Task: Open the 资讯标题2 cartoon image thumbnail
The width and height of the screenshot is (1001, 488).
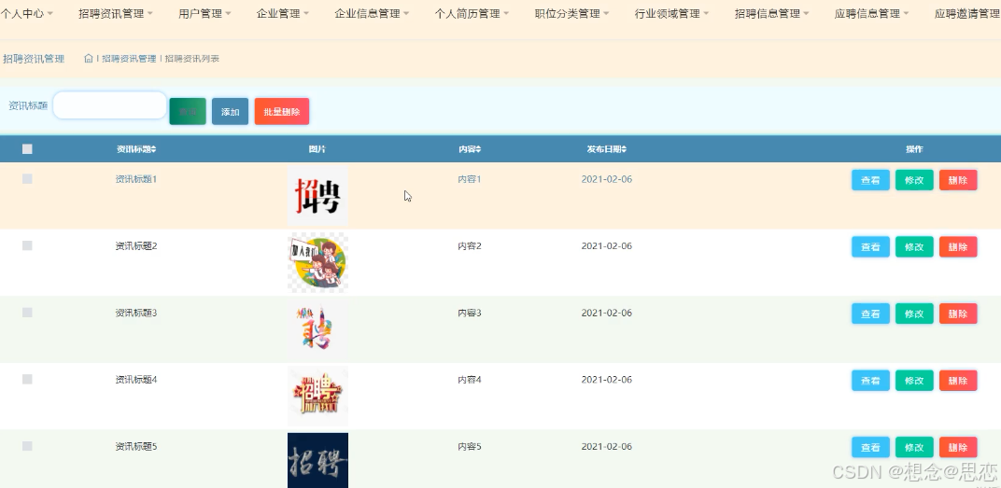Action: 317,263
